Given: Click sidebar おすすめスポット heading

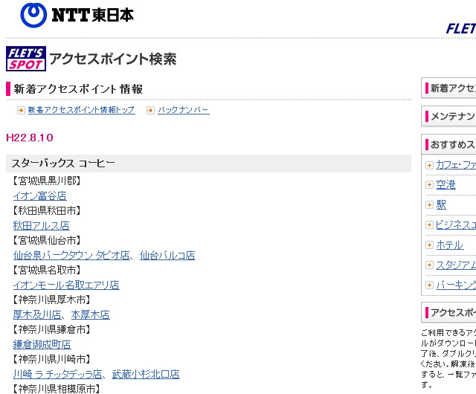Looking at the screenshot, I should (x=448, y=144).
